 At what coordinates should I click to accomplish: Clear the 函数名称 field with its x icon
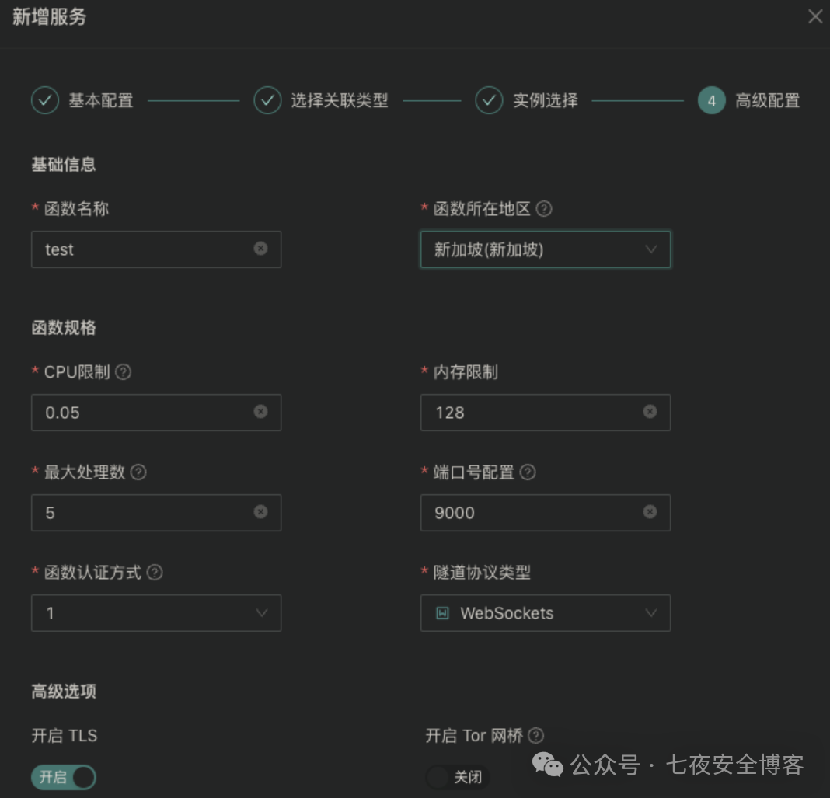tap(260, 248)
